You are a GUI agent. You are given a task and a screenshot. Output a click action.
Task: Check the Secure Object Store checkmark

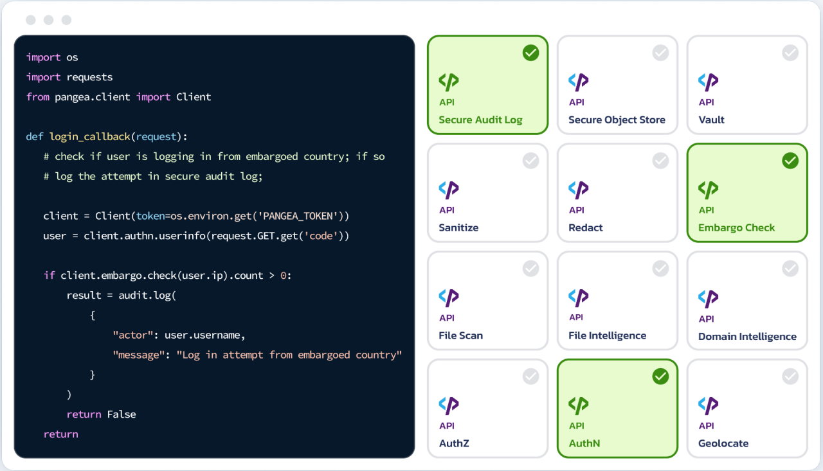tap(660, 53)
